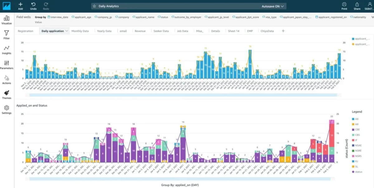Open the Themes brush icon
The height and width of the screenshot is (188, 374).
click(7, 93)
